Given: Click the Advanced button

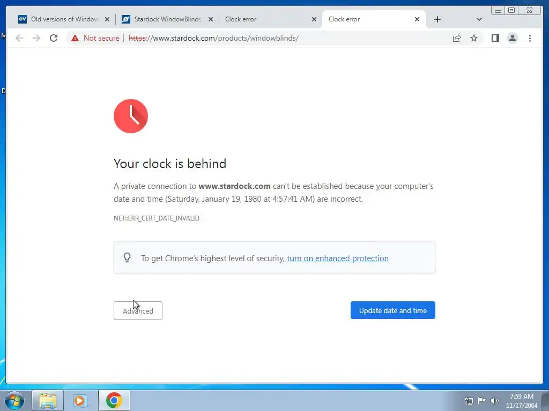Looking at the screenshot, I should 138,311.
